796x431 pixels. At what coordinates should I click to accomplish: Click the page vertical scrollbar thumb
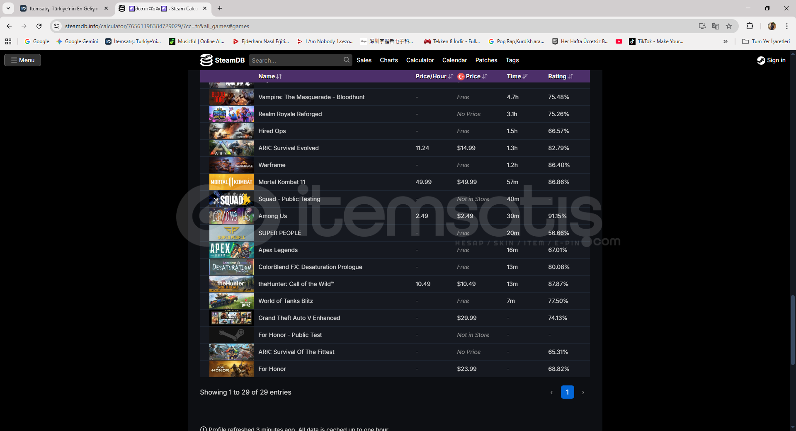tap(793, 329)
